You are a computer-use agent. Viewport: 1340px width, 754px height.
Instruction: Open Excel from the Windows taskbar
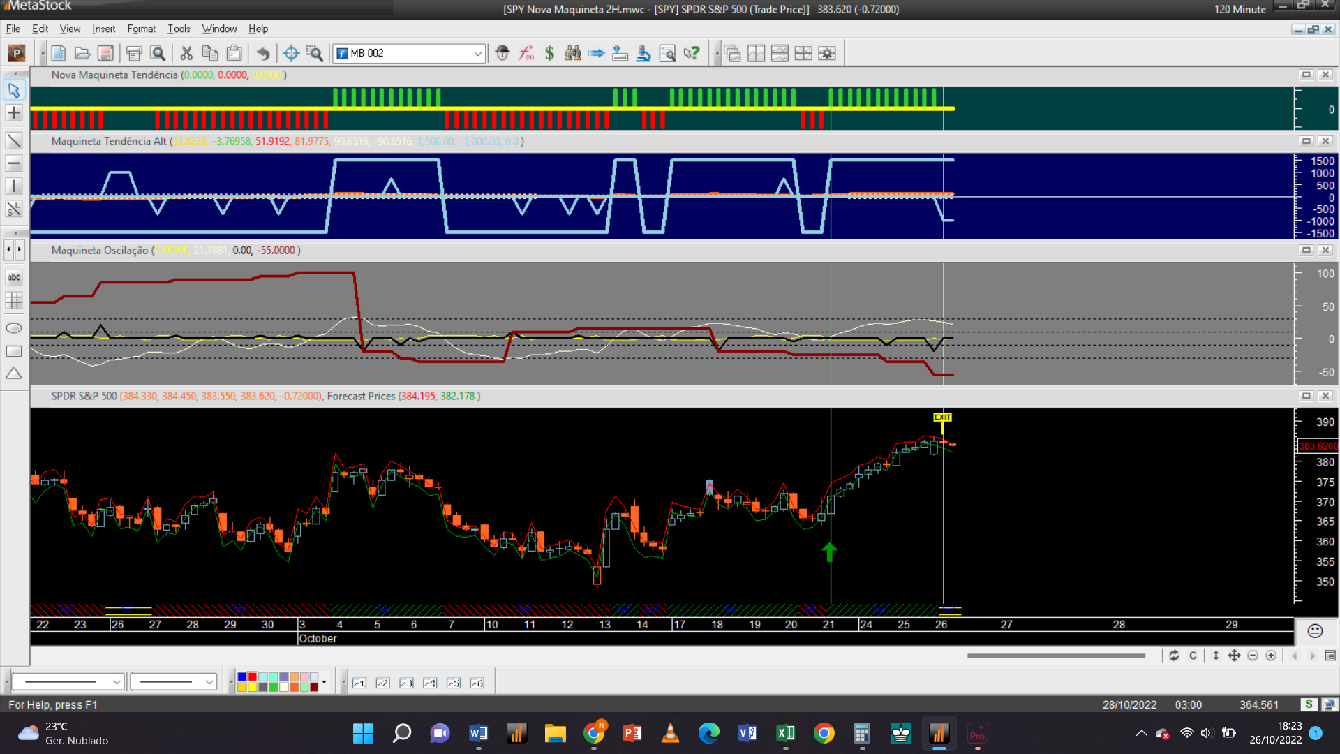tap(785, 733)
